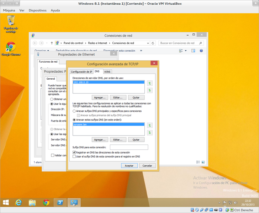Image resolution: width=259 pixels, height=213 pixels.
Task: Switch to the Configuración de IP tab
Action: pyautogui.click(x=81, y=72)
